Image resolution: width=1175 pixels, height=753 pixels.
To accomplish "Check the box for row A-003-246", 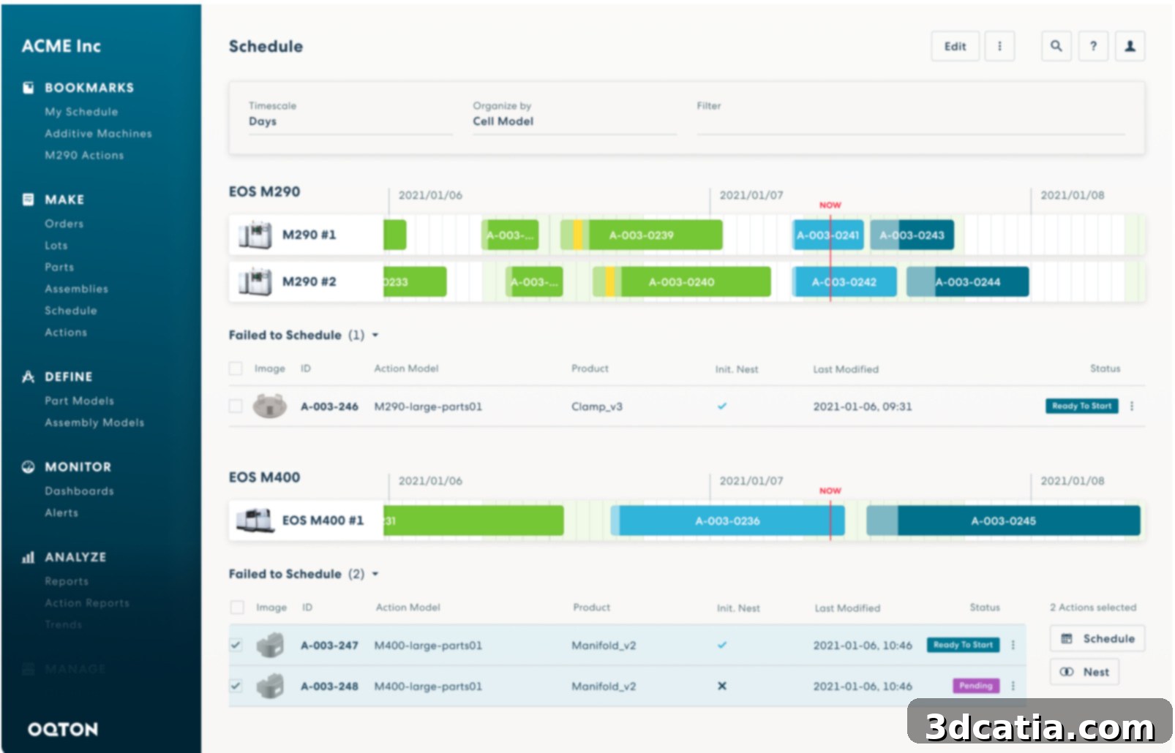I will [236, 406].
